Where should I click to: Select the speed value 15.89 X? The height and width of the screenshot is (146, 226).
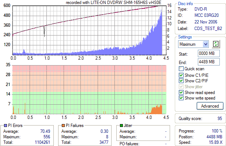(216, 142)
